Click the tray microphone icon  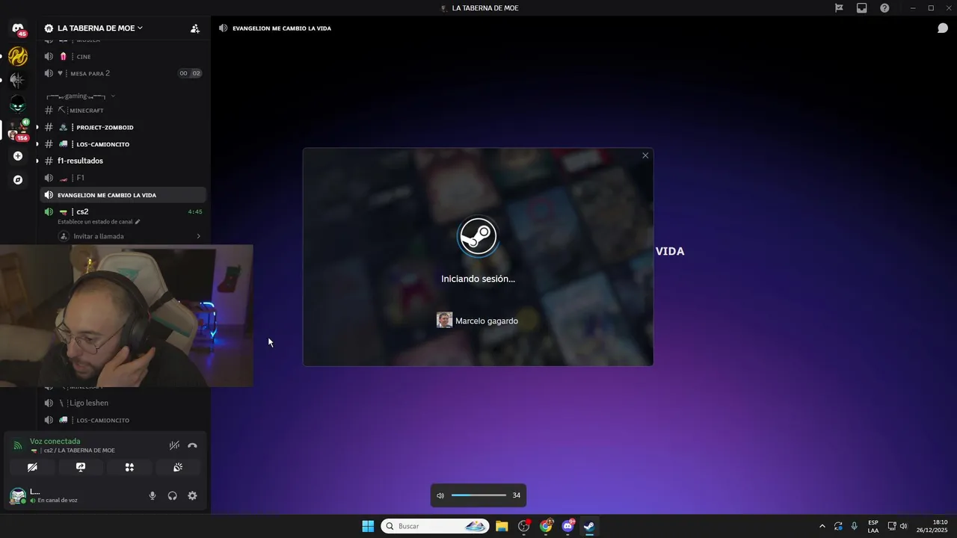[x=854, y=526]
